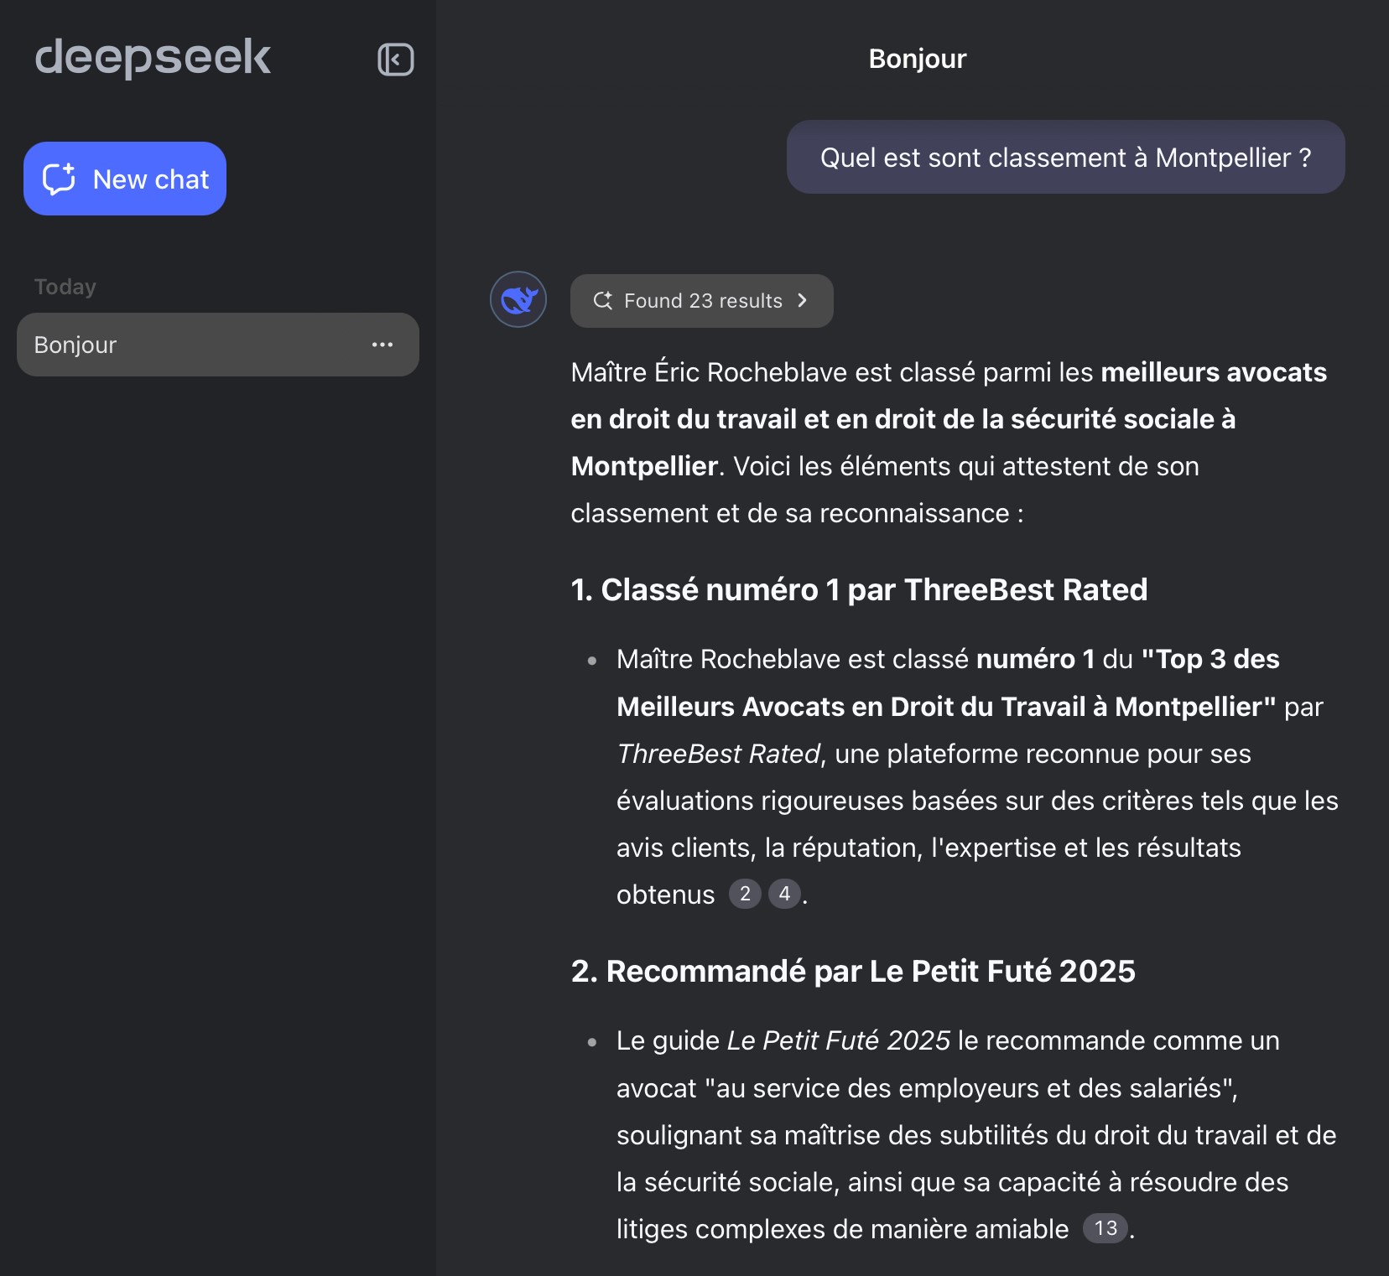1389x1276 pixels.
Task: Click the bold text Top 3 des
Action: [1210, 659]
